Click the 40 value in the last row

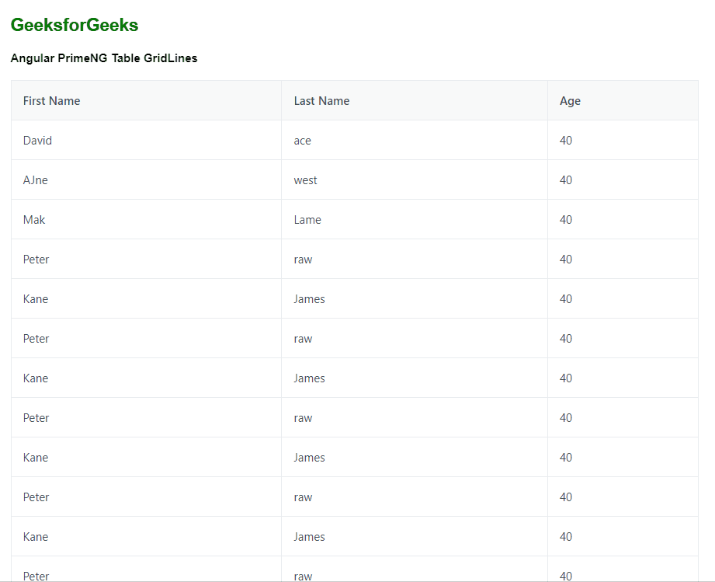(565, 576)
